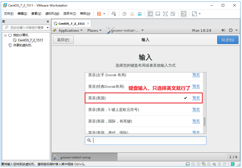This screenshot has width=242, height=168.
Task: Focus the input source search box
Action: click(x=146, y=141)
